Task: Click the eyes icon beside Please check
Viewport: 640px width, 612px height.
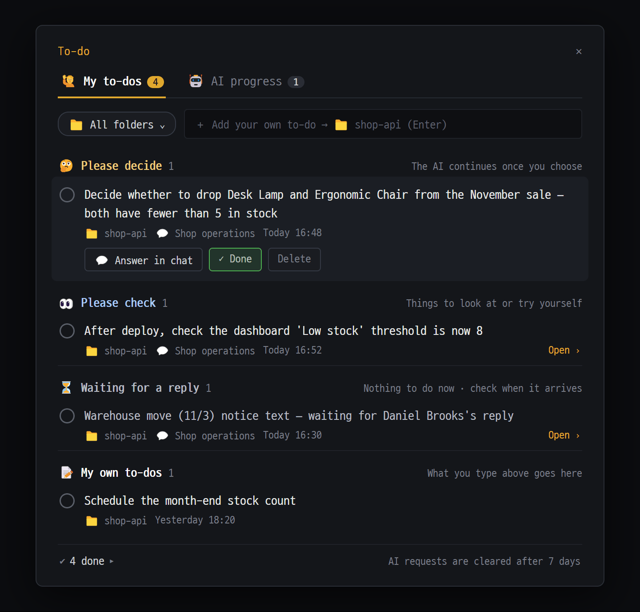Action: pyautogui.click(x=66, y=303)
